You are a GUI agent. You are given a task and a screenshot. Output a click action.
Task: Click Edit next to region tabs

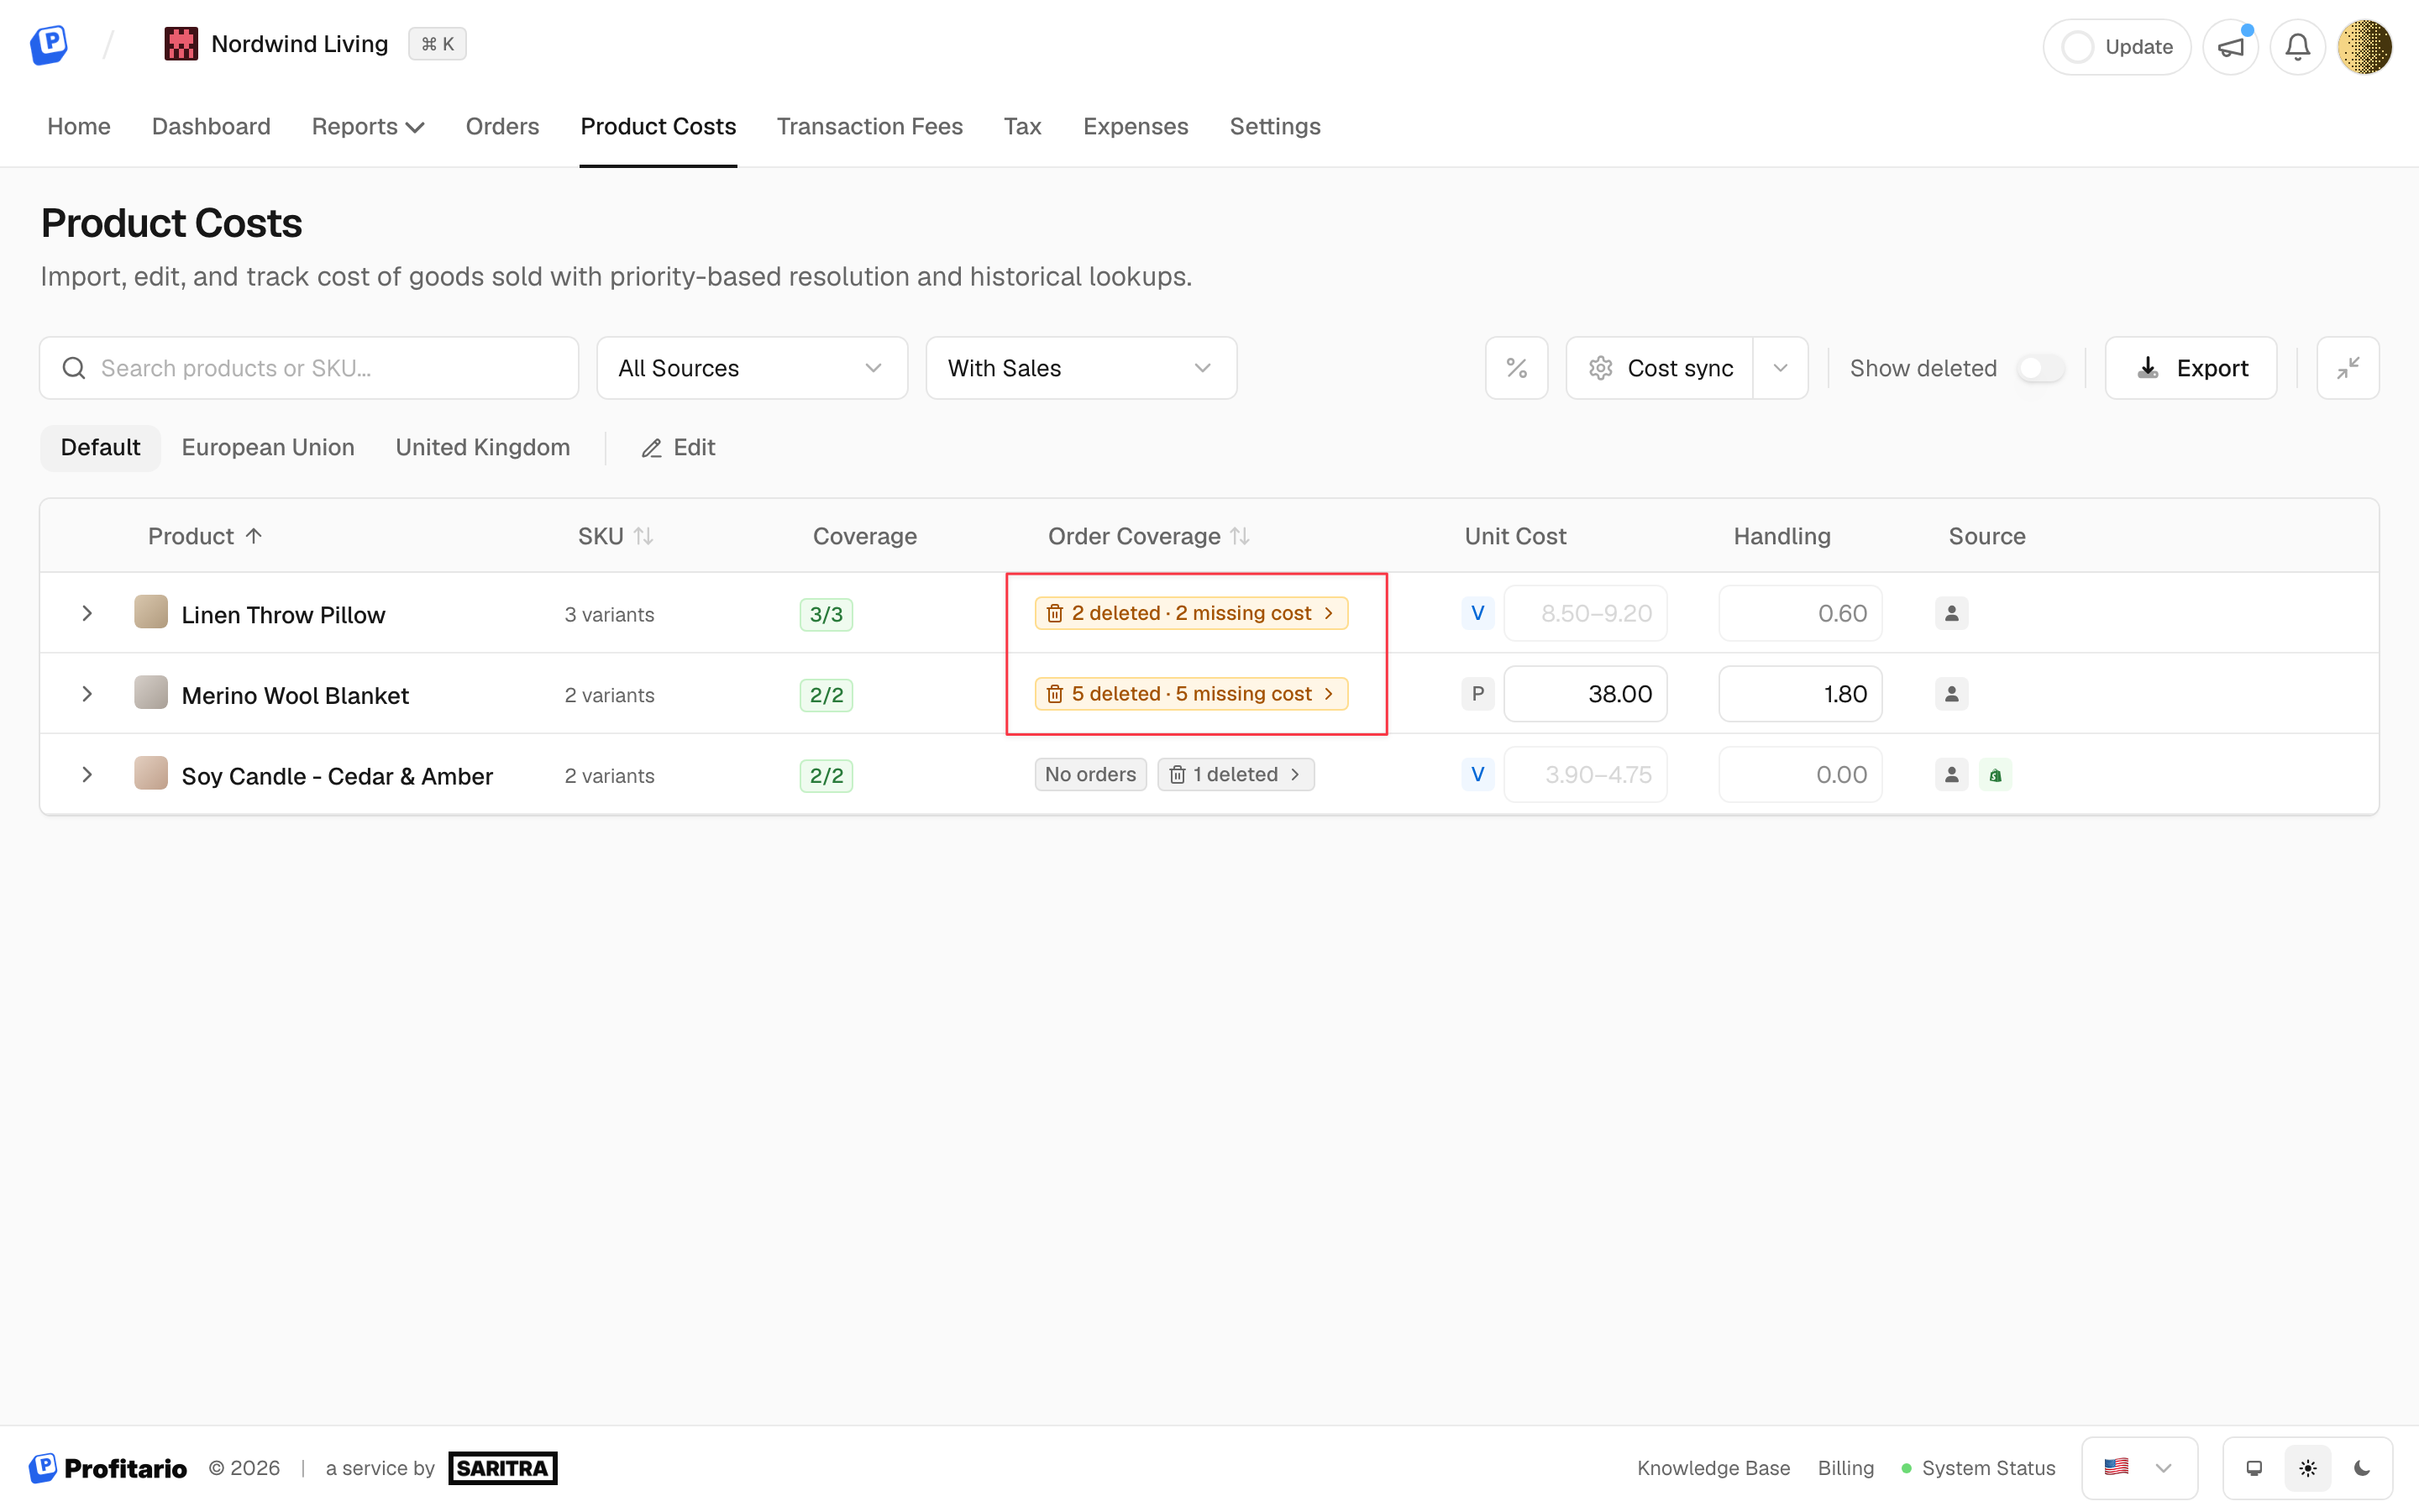pyautogui.click(x=679, y=447)
